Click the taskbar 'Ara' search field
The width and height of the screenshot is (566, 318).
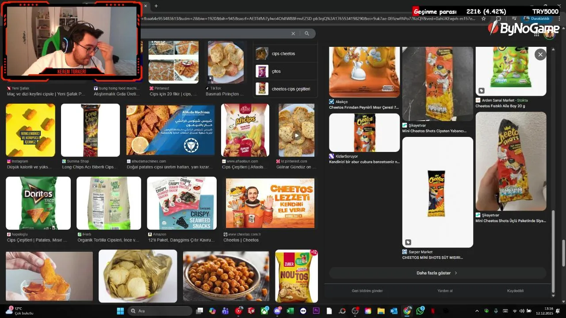point(160,311)
